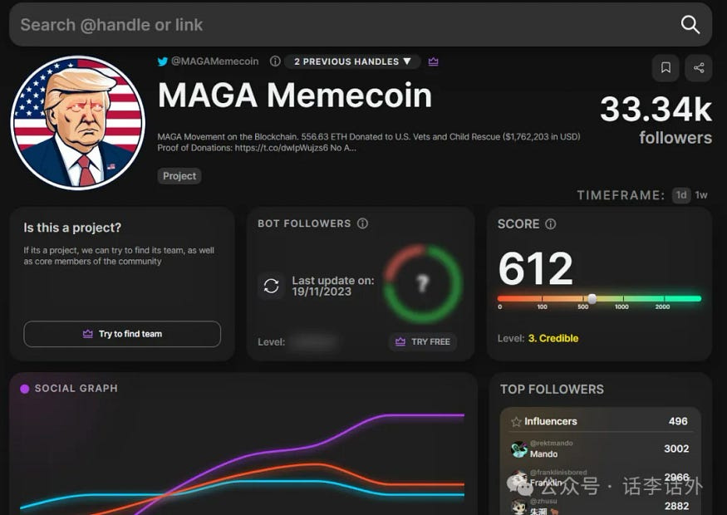Screen dimensions: 727x515
Task: Click the magnifying glass search icon
Action: 690,25
